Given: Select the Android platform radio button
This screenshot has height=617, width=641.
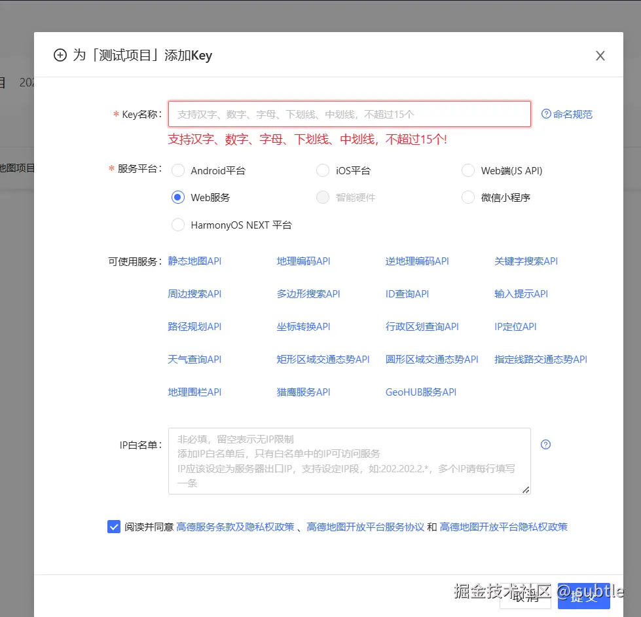Looking at the screenshot, I should point(178,170).
